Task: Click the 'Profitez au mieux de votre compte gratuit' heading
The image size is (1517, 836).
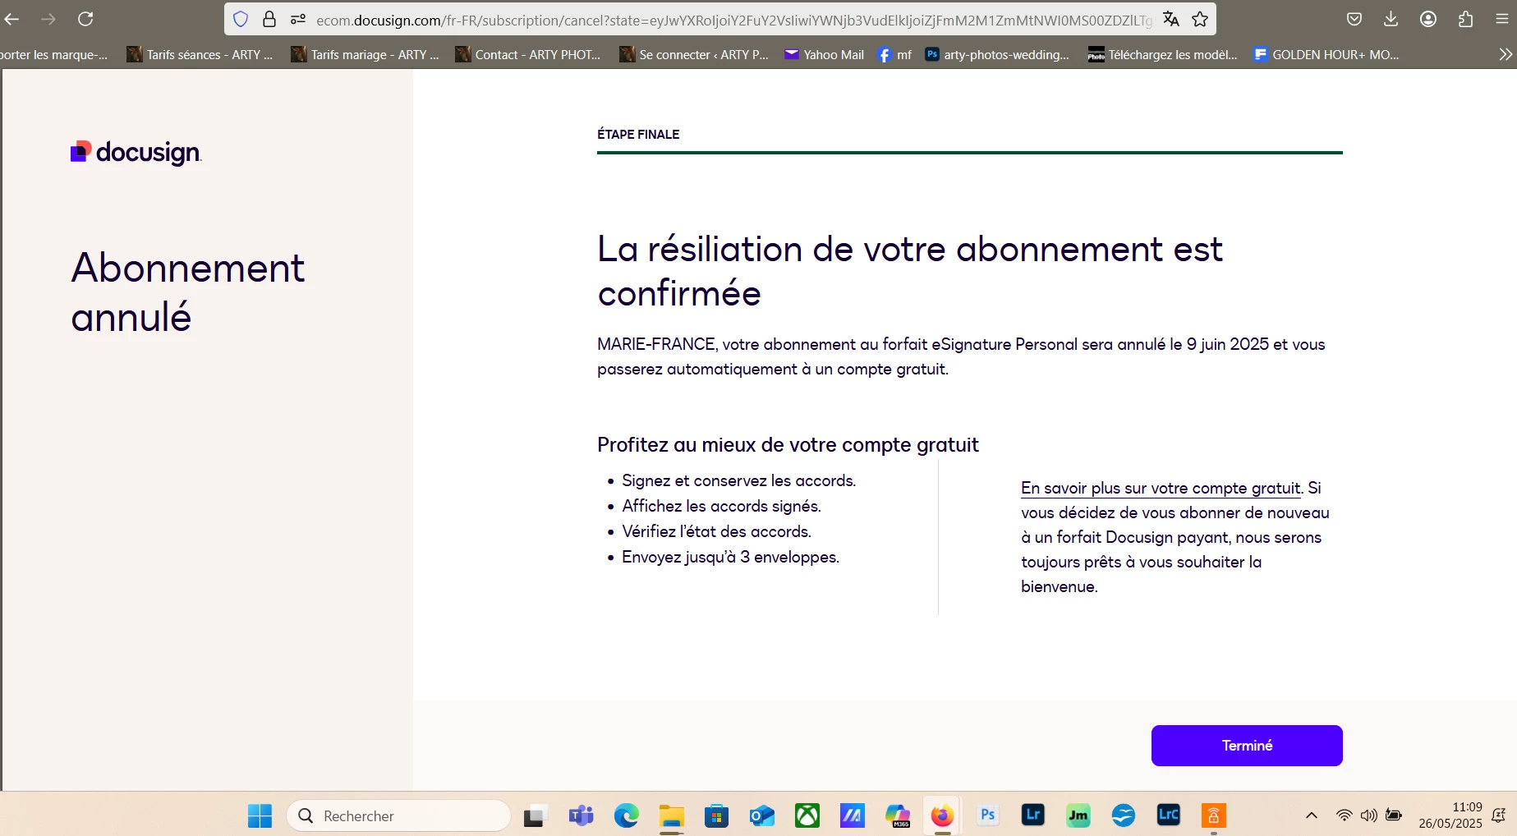Action: 788,444
